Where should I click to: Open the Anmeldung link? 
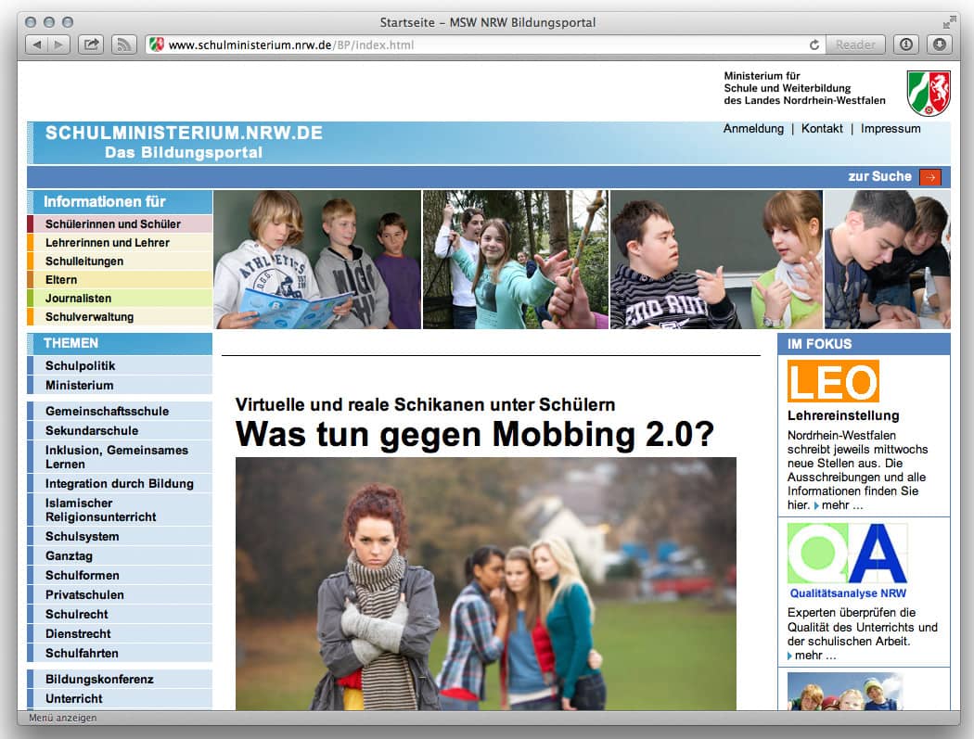click(x=753, y=129)
